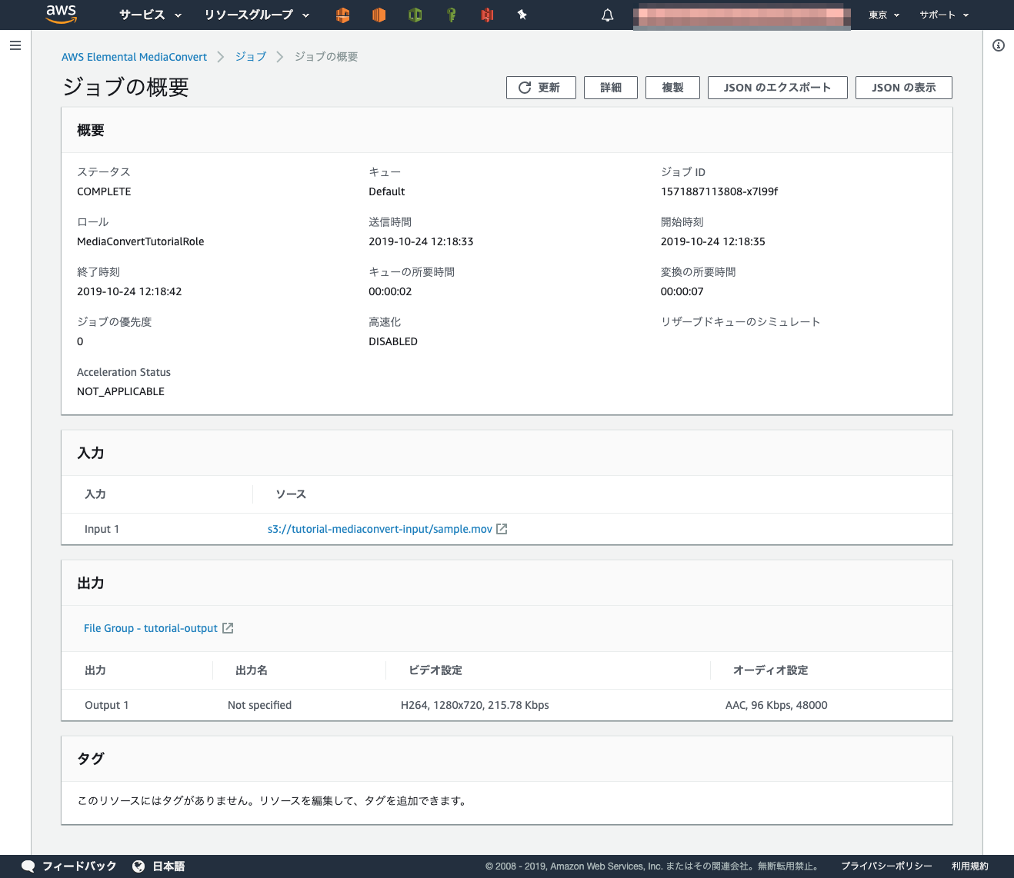The height and width of the screenshot is (878, 1014).
Task: Click the AAC, 96 Kbps audio settings cell
Action: point(776,705)
